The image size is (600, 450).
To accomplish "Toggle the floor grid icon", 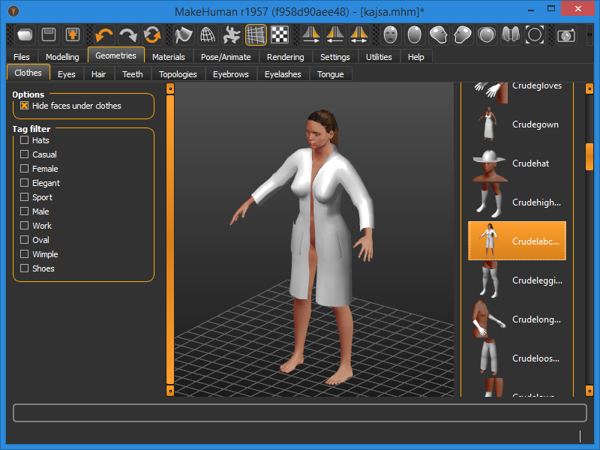I will coord(256,34).
